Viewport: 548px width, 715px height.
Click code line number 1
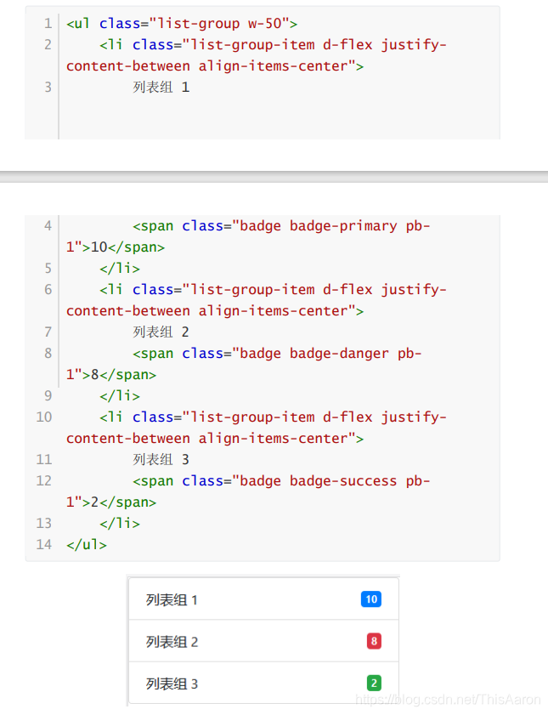[48, 23]
